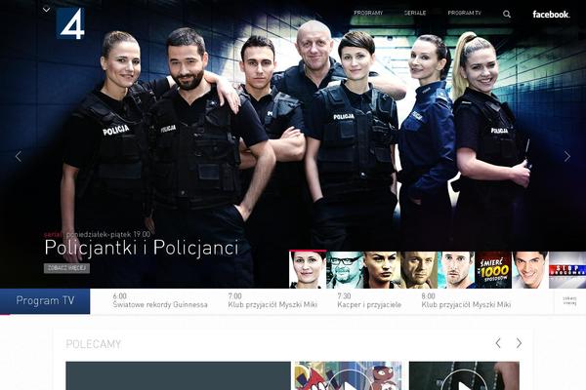Click the Zobacz więcej button
This screenshot has width=586, height=390.
66,268
